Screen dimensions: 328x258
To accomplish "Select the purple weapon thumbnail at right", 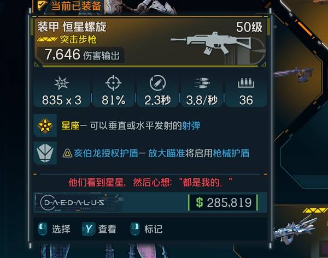I will tap(294, 74).
